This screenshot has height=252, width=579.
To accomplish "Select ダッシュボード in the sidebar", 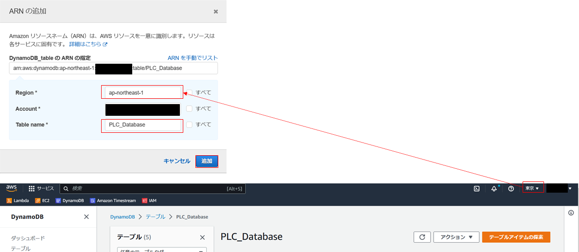I will tap(28, 238).
